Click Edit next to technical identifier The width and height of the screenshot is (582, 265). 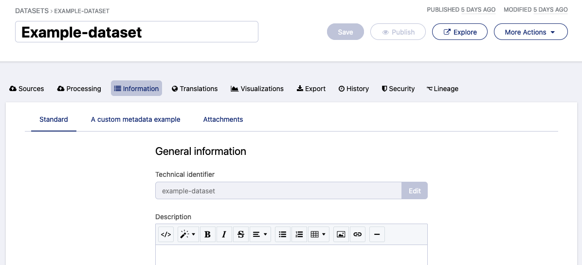[415, 191]
